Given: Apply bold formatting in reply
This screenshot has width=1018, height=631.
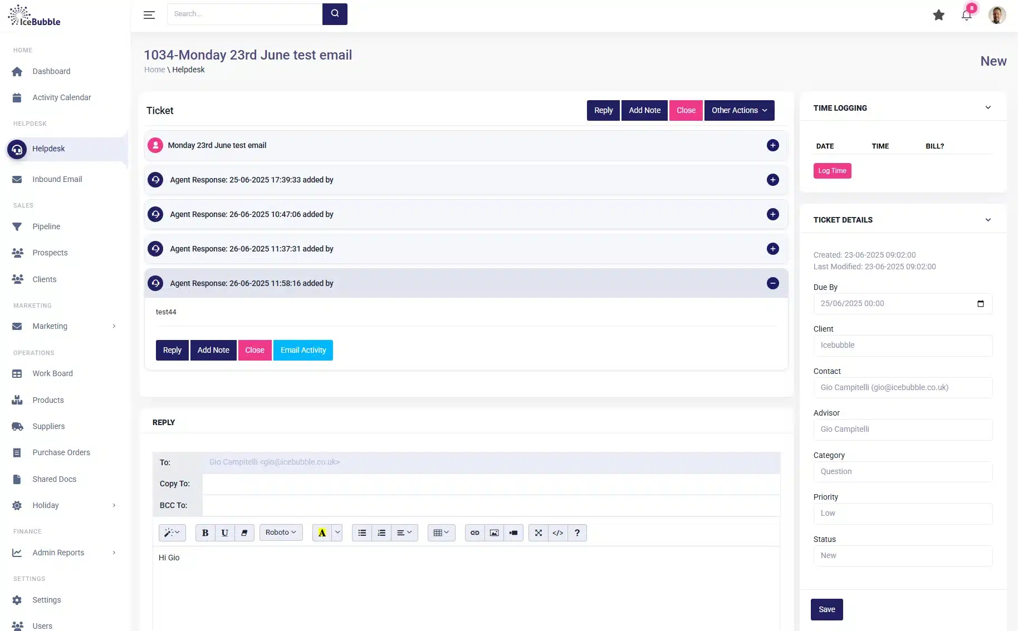Looking at the screenshot, I should pyautogui.click(x=205, y=533).
